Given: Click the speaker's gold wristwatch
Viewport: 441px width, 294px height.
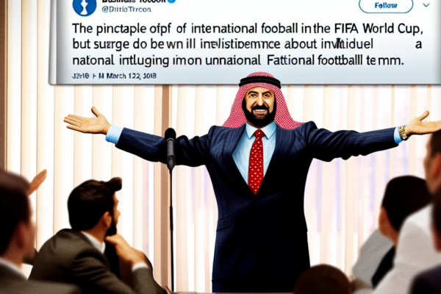Looking at the screenshot, I should pos(403,133).
